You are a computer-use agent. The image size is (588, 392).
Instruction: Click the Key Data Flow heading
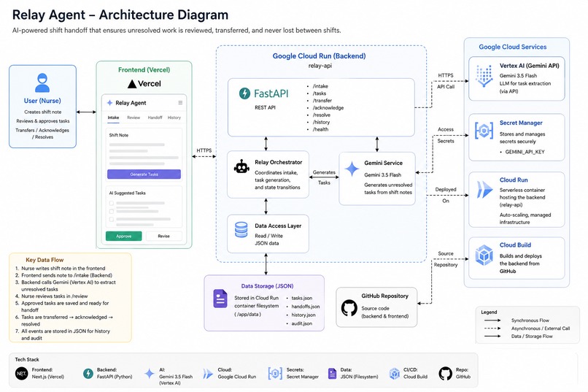(45, 260)
